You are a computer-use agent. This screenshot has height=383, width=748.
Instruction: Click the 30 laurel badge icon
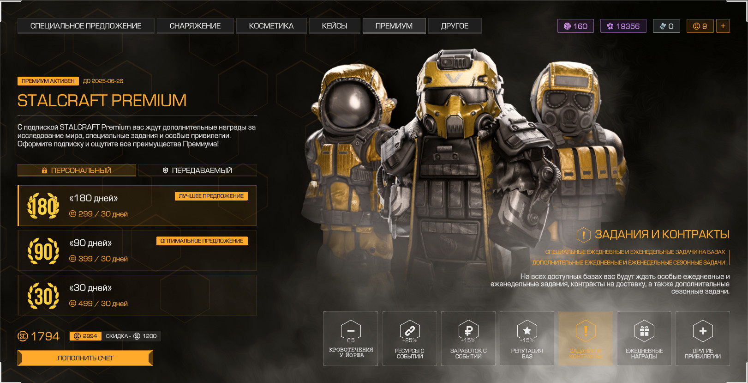(43, 296)
